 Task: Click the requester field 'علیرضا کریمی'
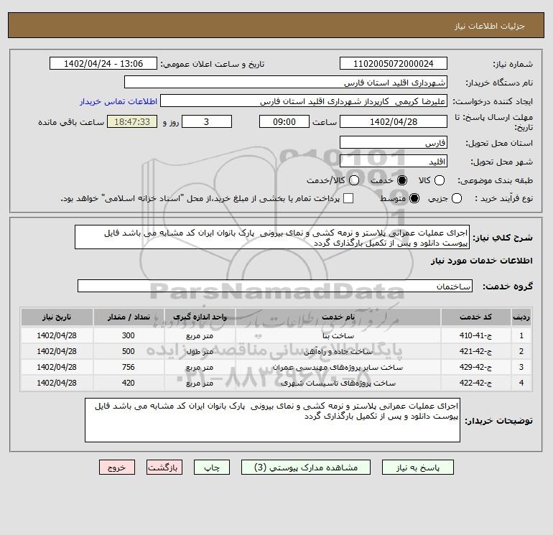pyautogui.click(x=304, y=101)
